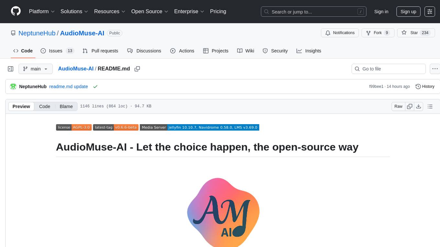Open commit hash f99bee1

376,86
